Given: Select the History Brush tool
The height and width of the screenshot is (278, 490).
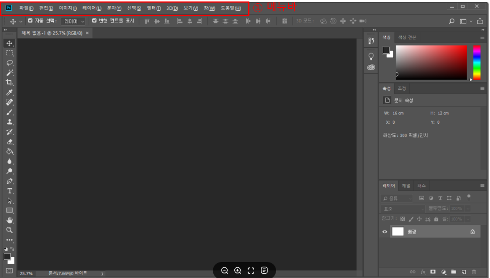Looking at the screenshot, I should [x=9, y=132].
